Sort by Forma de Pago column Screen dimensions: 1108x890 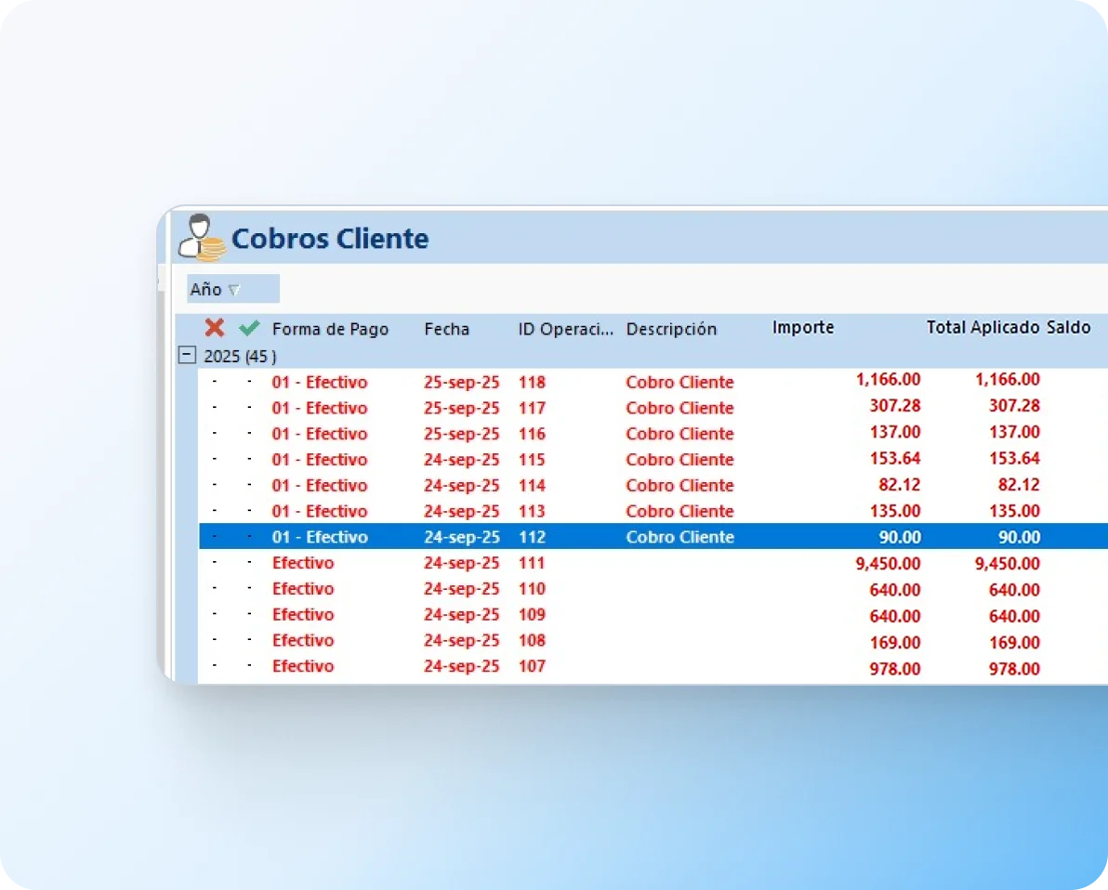[x=330, y=329]
